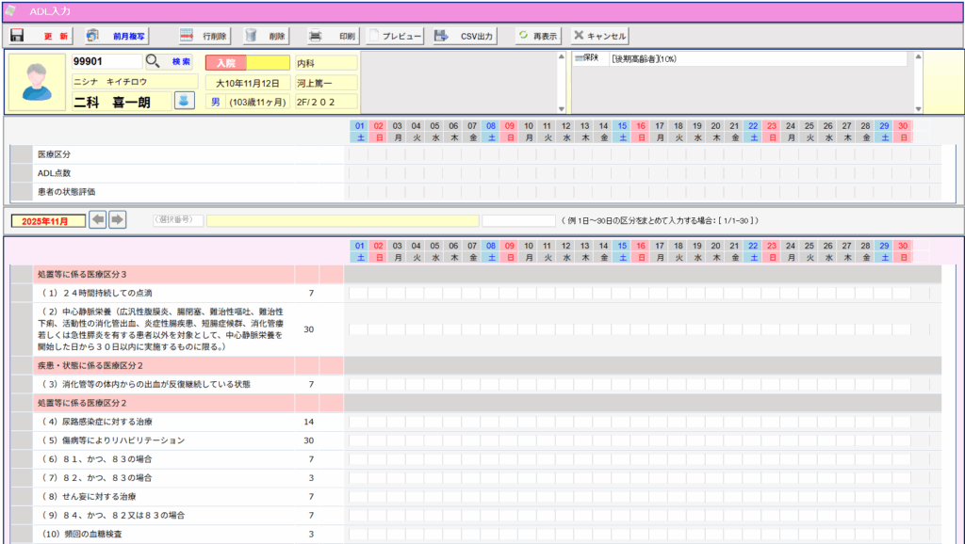965x544 pixels.
Task: Open the プレビュー print preview
Action: tap(395, 36)
